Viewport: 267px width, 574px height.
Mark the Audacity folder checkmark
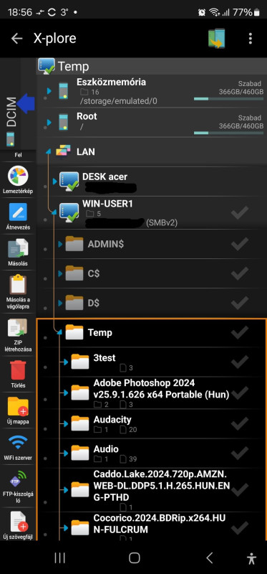point(240,423)
